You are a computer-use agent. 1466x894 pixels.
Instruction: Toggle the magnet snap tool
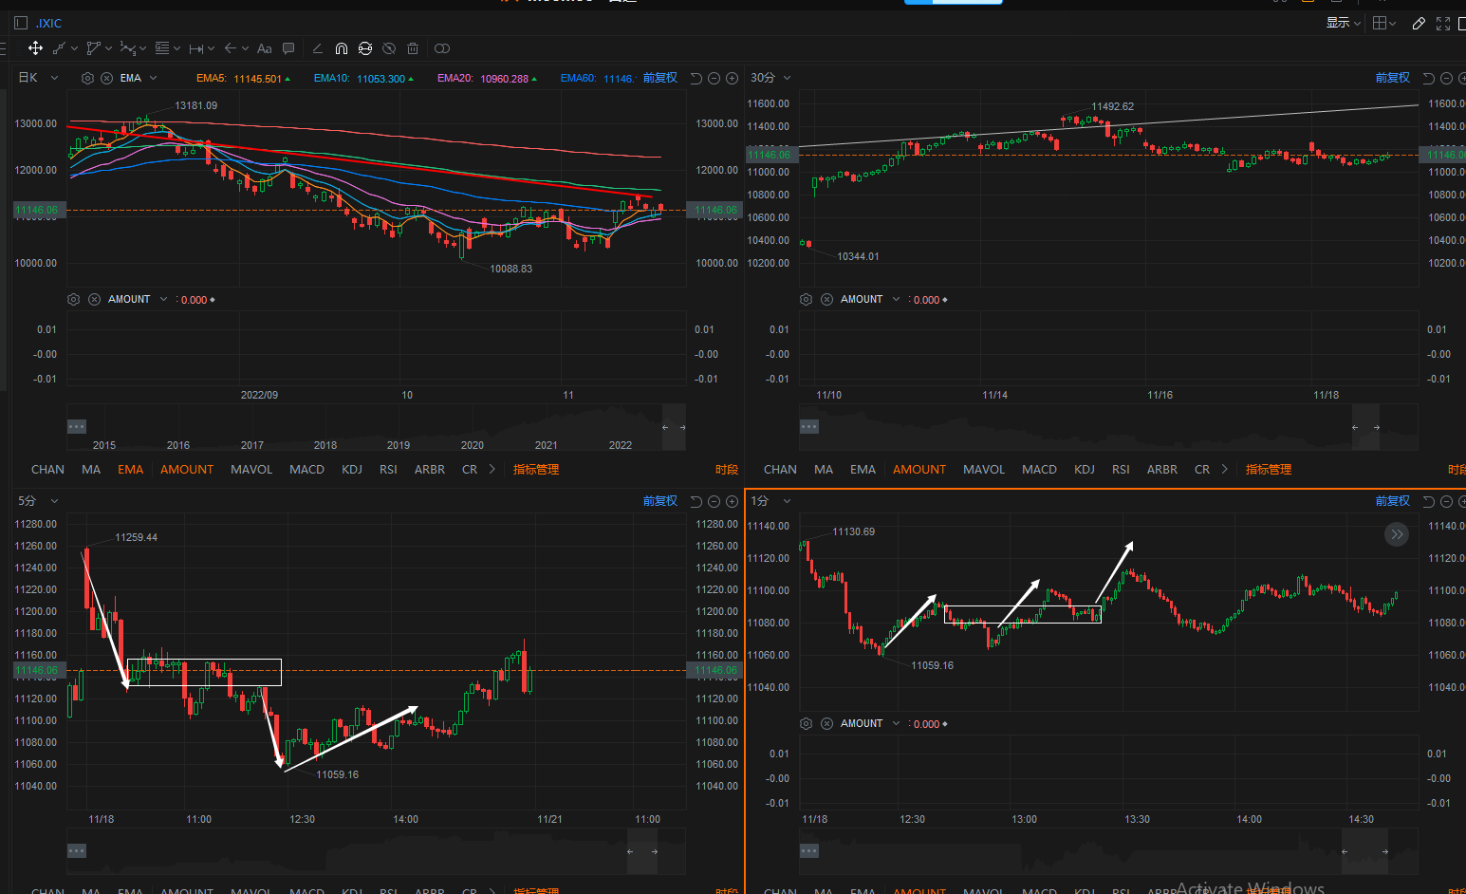click(342, 48)
